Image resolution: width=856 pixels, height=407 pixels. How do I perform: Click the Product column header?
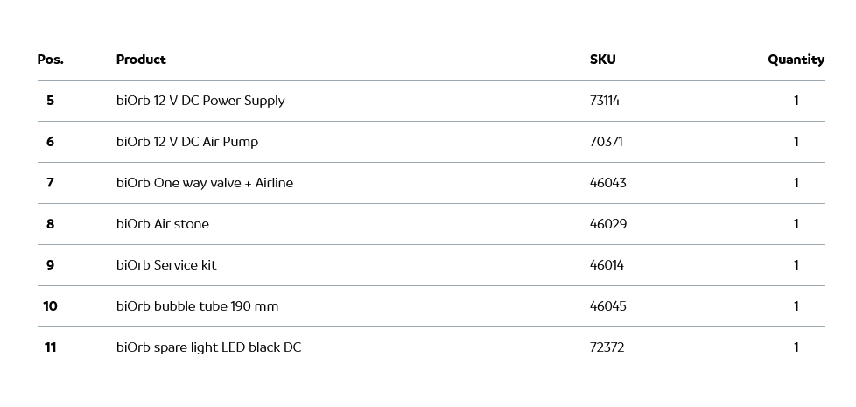141,60
